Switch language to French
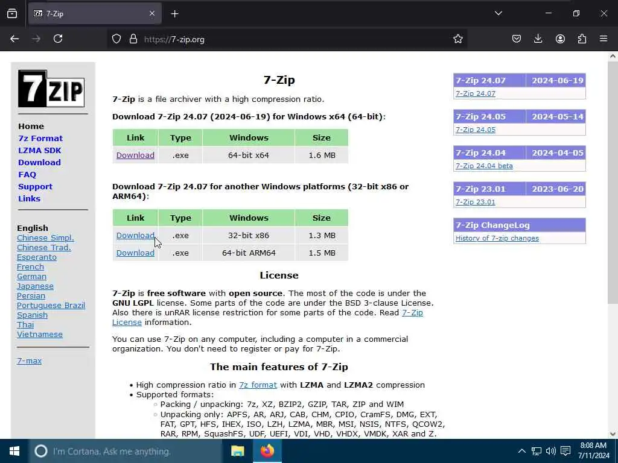Screen dimensions: 618x463 (x=30, y=267)
